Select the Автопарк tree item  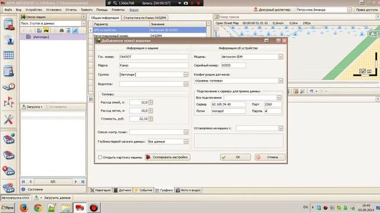click(41, 37)
